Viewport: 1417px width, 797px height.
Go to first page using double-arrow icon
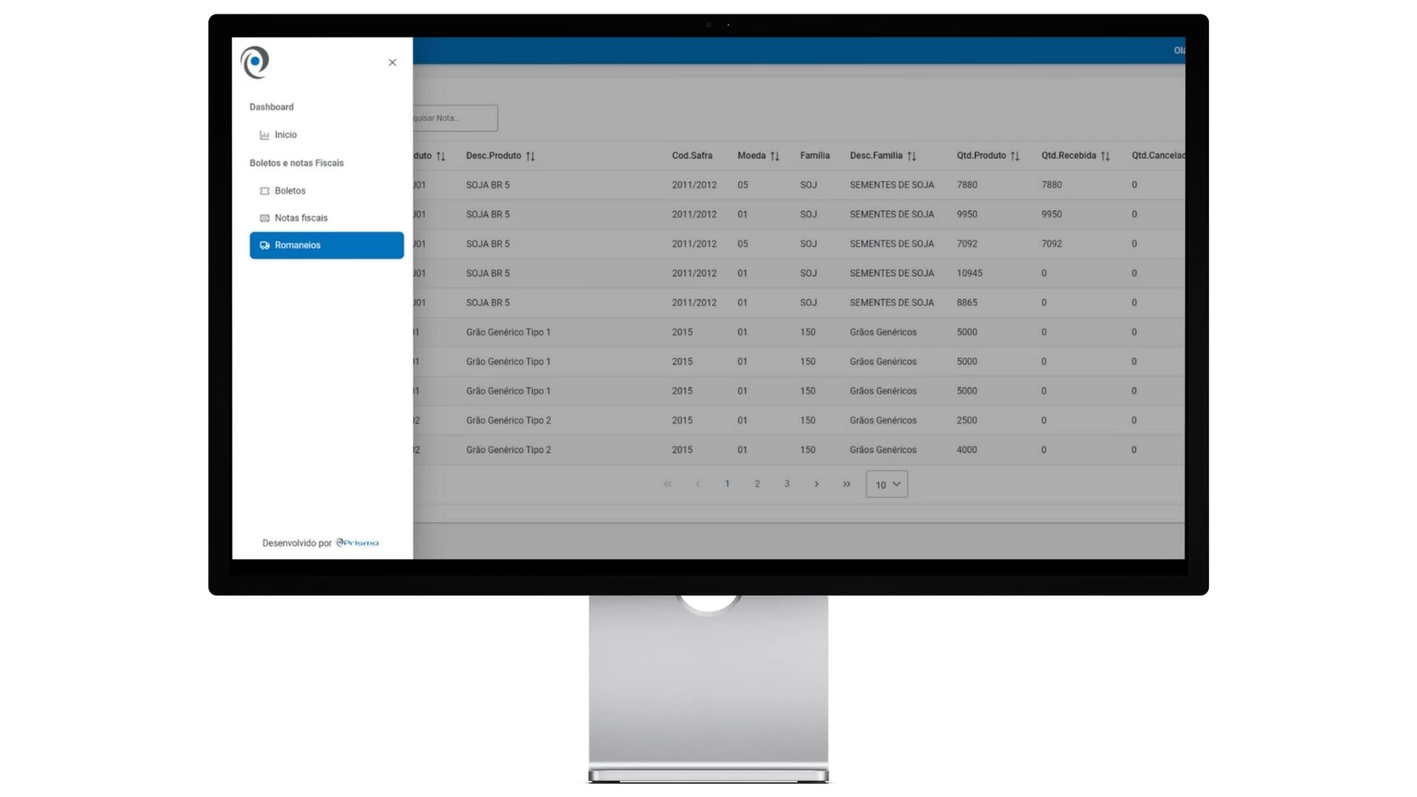[x=668, y=484]
